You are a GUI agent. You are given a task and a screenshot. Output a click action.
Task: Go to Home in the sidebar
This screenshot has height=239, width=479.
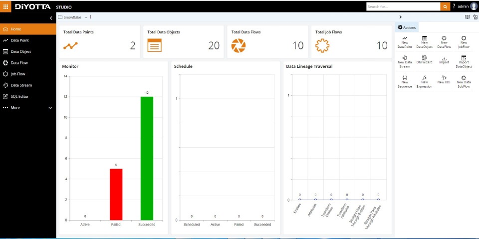click(x=28, y=29)
